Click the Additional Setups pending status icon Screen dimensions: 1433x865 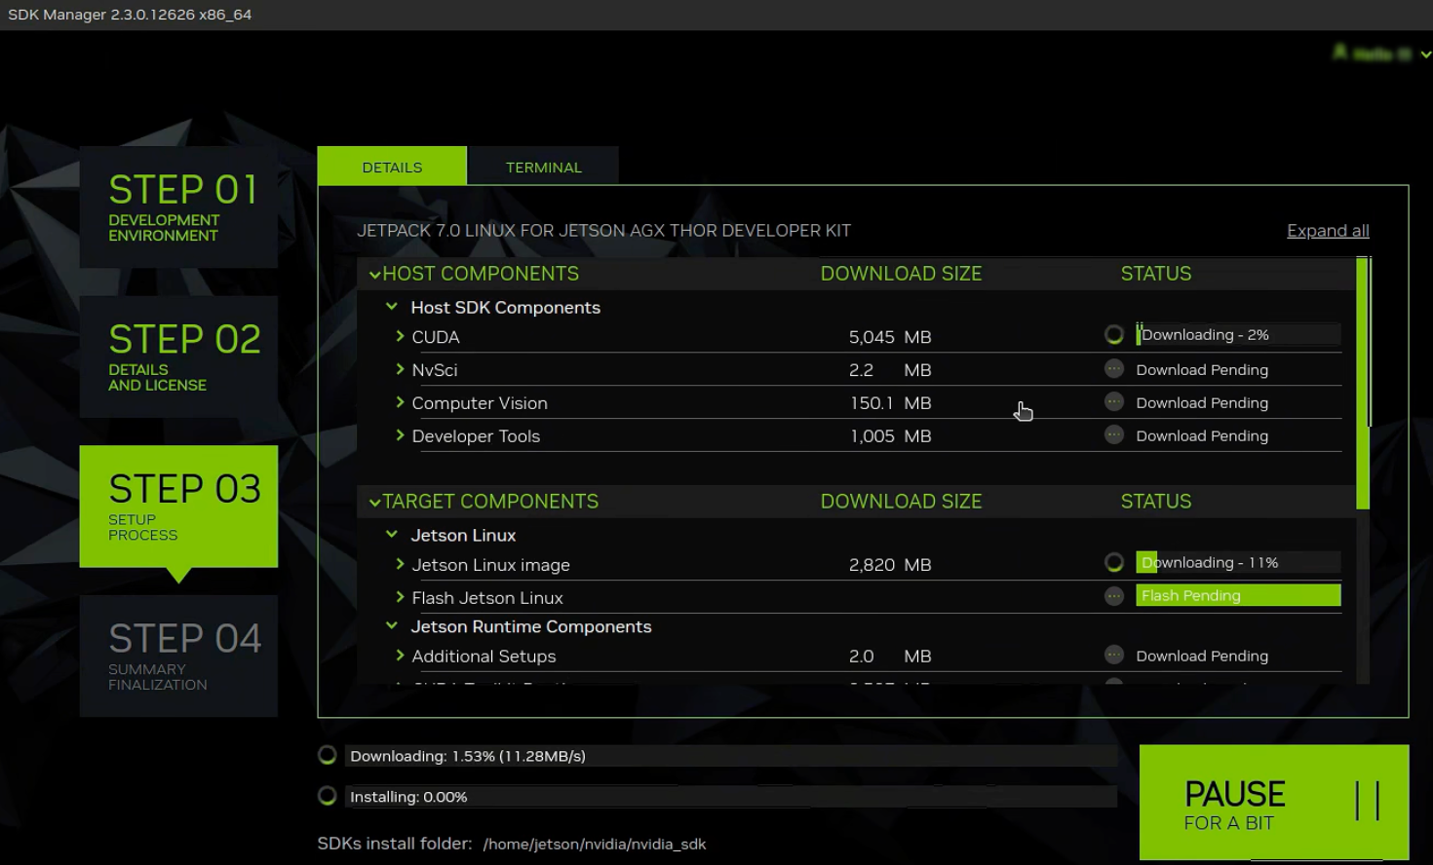tap(1114, 656)
